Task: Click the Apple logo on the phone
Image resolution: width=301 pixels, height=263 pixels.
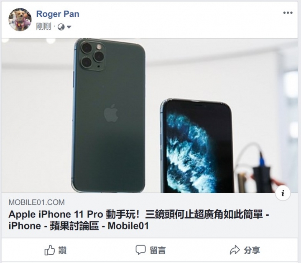Action: tap(111, 113)
